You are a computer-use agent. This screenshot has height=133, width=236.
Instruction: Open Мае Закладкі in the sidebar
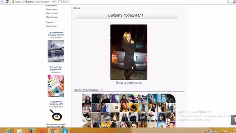(52, 13)
